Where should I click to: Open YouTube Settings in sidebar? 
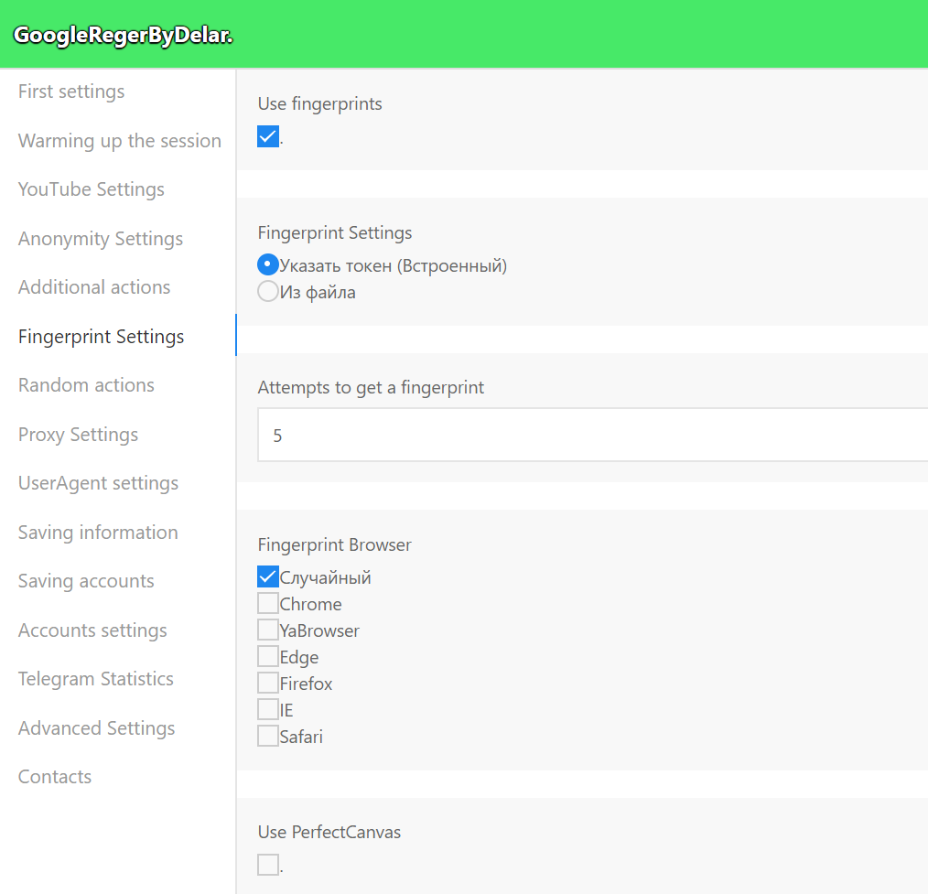pos(92,189)
